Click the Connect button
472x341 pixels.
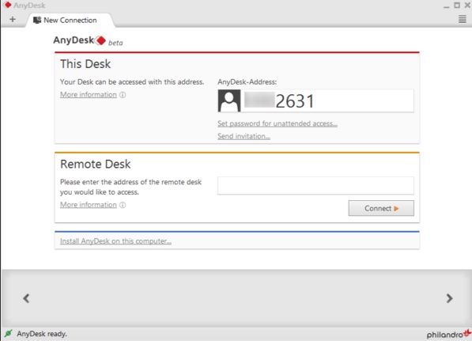[x=381, y=208]
